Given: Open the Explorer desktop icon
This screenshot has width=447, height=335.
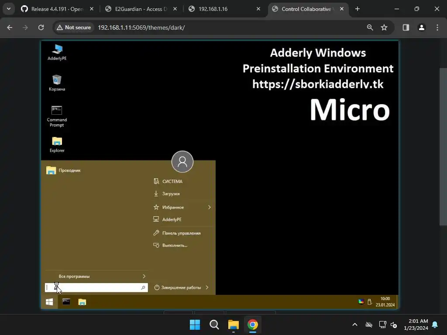Looking at the screenshot, I should click(57, 145).
